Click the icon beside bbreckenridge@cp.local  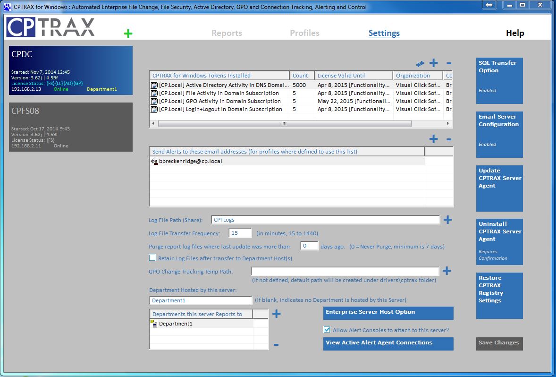[x=154, y=161]
